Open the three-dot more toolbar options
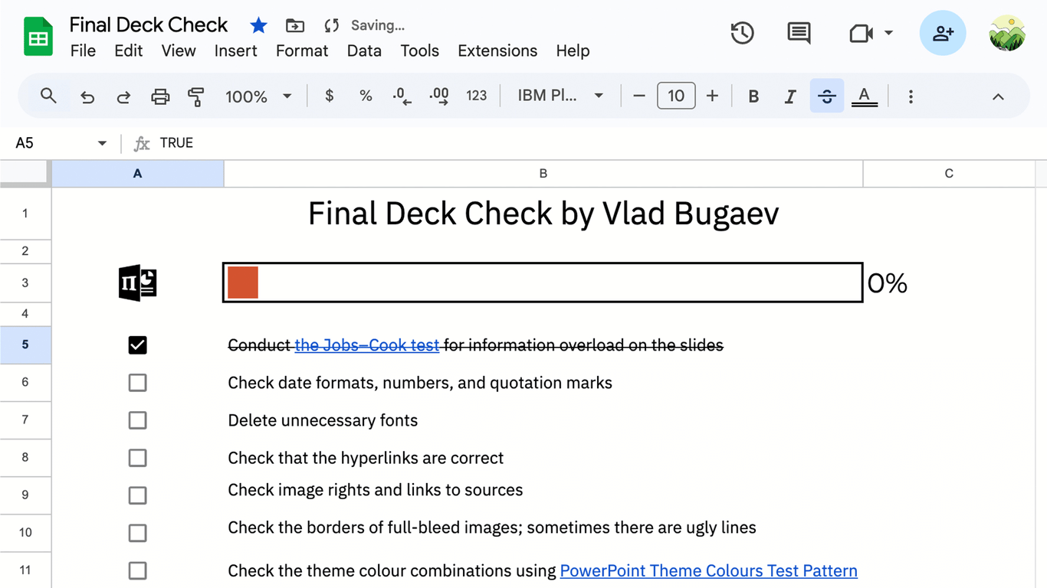 [x=911, y=96]
